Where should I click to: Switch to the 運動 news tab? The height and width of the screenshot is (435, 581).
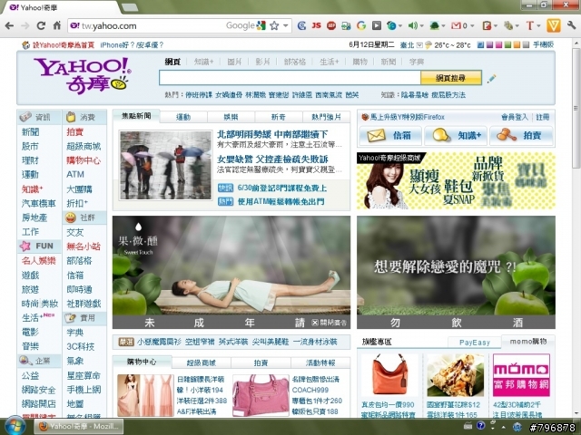[x=183, y=117]
